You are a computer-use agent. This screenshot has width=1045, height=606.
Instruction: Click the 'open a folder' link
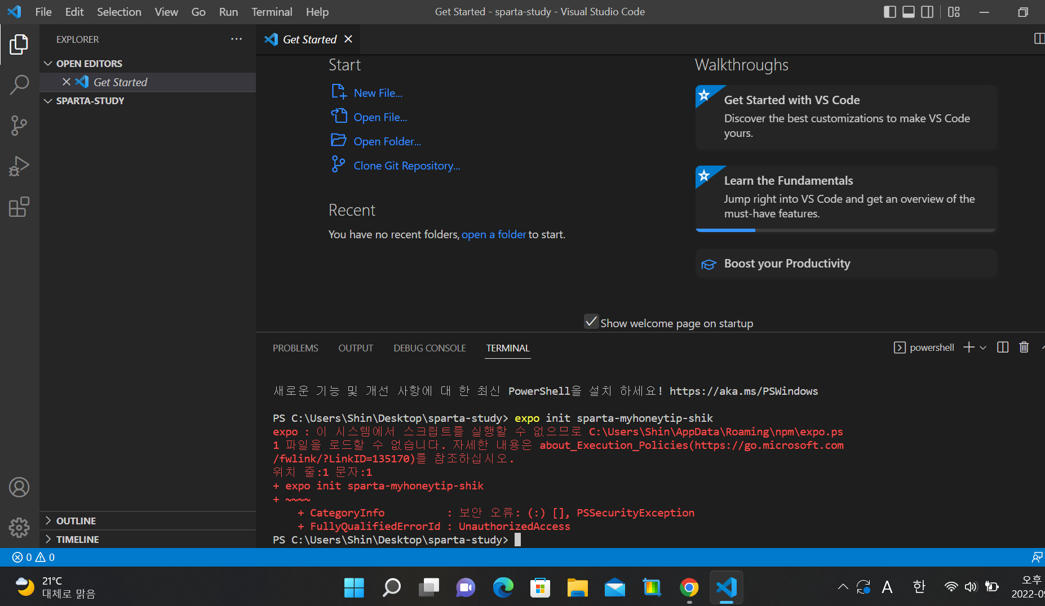(494, 234)
